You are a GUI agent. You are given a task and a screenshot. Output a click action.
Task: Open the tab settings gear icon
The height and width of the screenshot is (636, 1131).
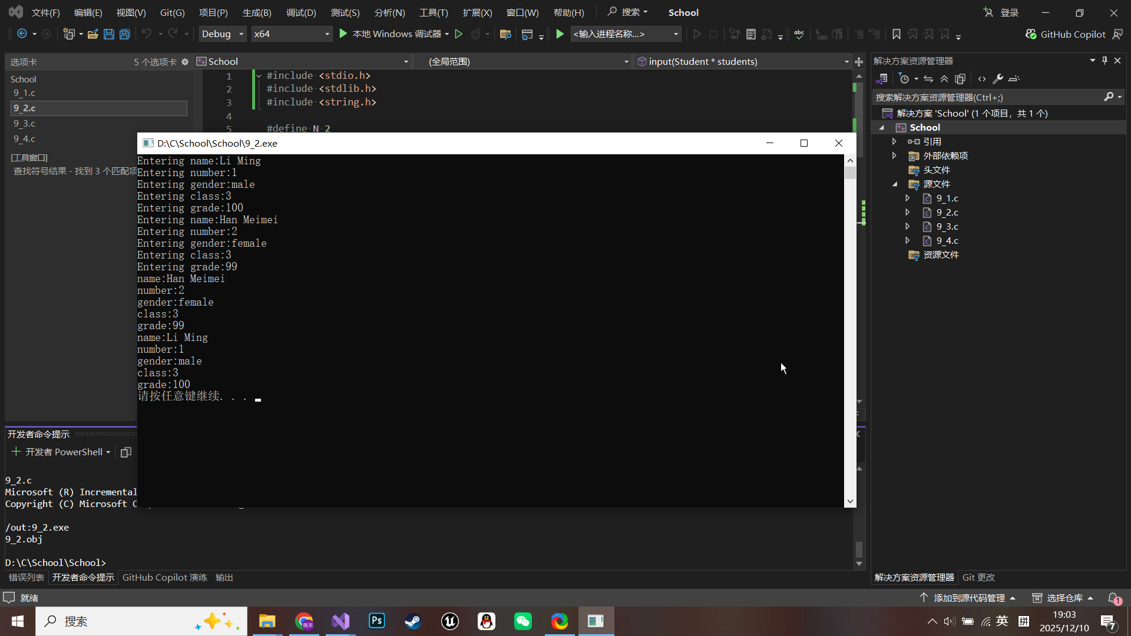[185, 62]
